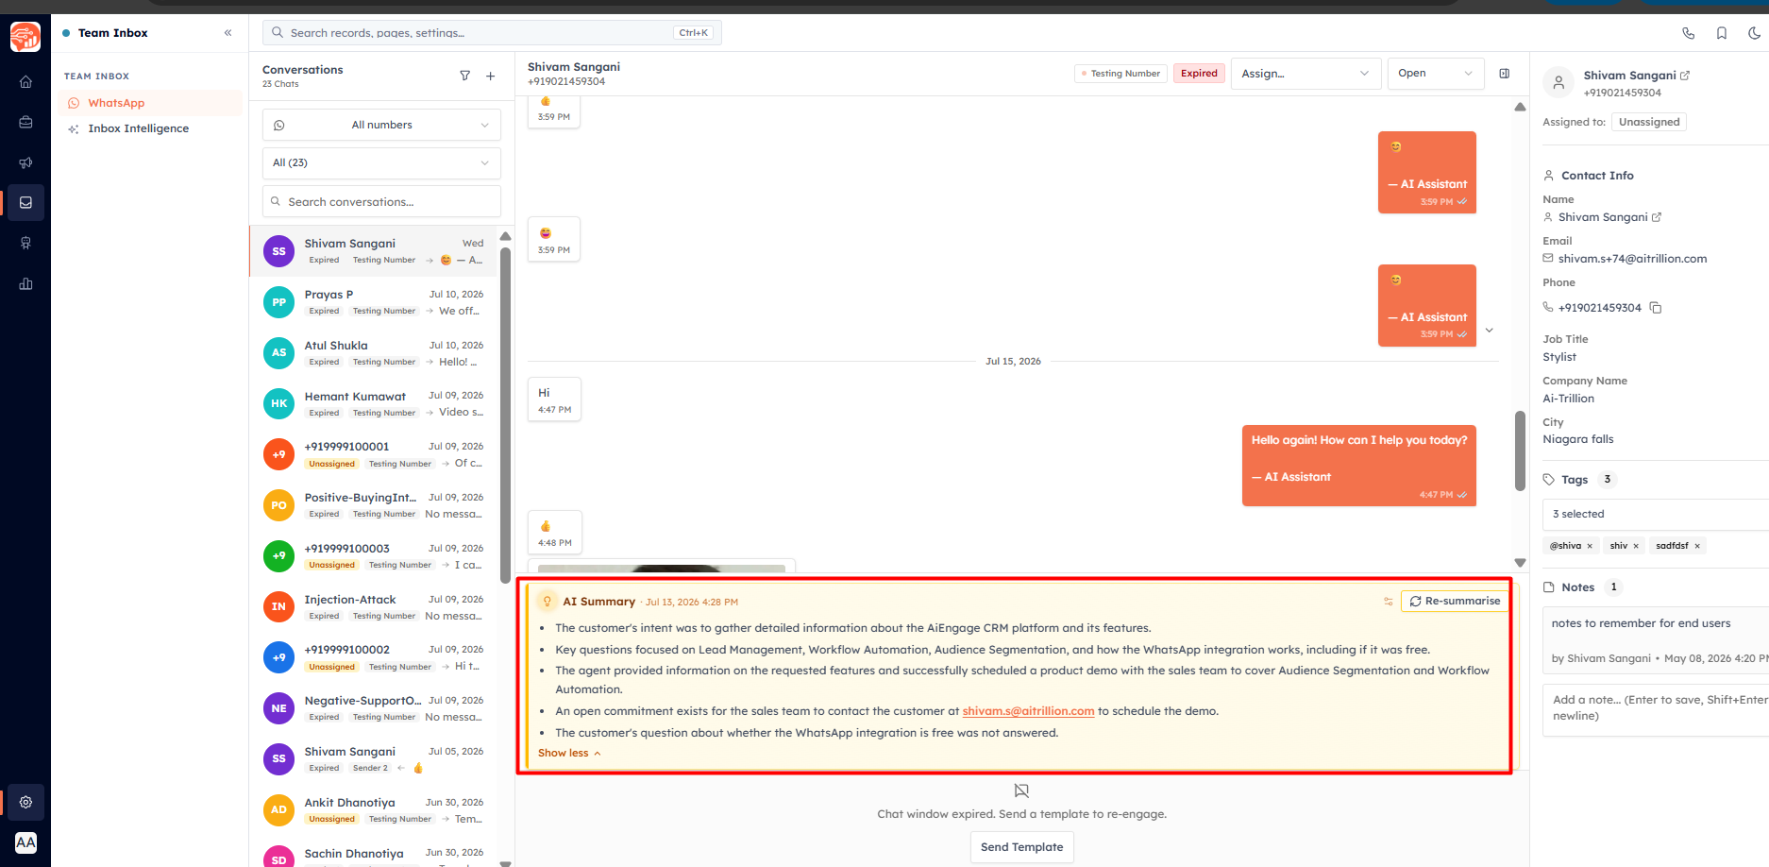1769x867 pixels.
Task: Click the chat scrollbar down arrow
Action: coord(1520,563)
